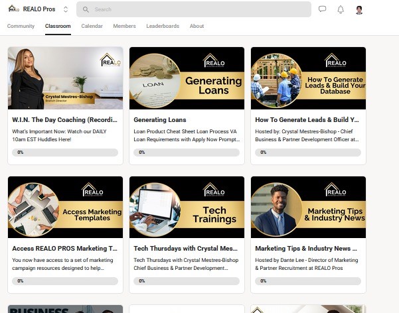Viewport: 399px width, 313px height.
Task: Click Tech Thursdays with Crystal course title
Action: pos(186,249)
